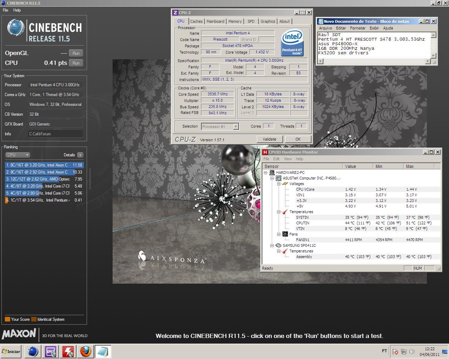Open Hardware Monitor Edit menu
Screen dimensions: 449x359
(x=276, y=159)
